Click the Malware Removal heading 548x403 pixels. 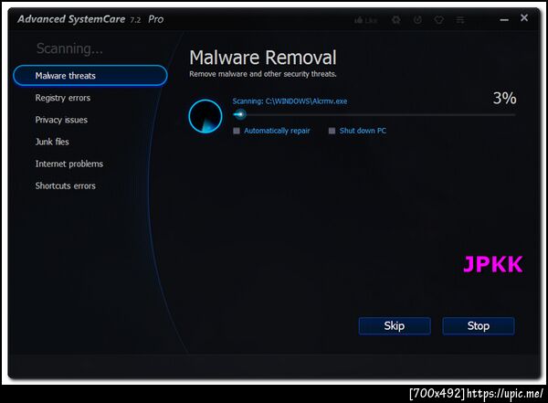[263, 58]
